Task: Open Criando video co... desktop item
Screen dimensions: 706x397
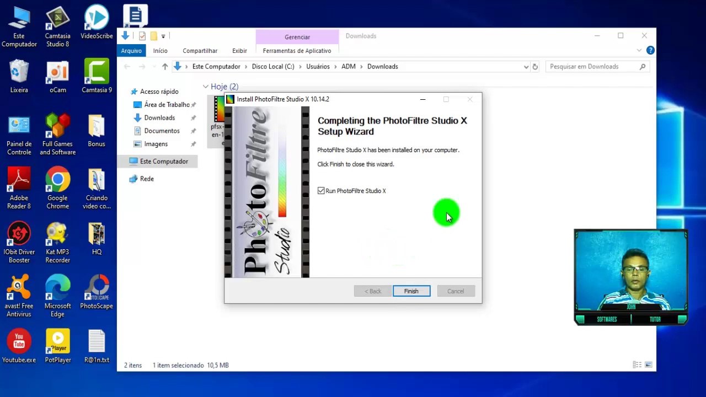Action: click(97, 189)
